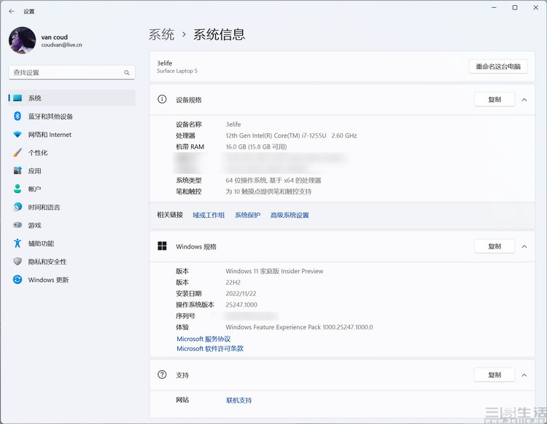Focus the 查找设置 search box
547x424 pixels.
[71, 72]
